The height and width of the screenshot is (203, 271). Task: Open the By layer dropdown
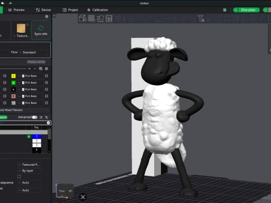coord(29,171)
